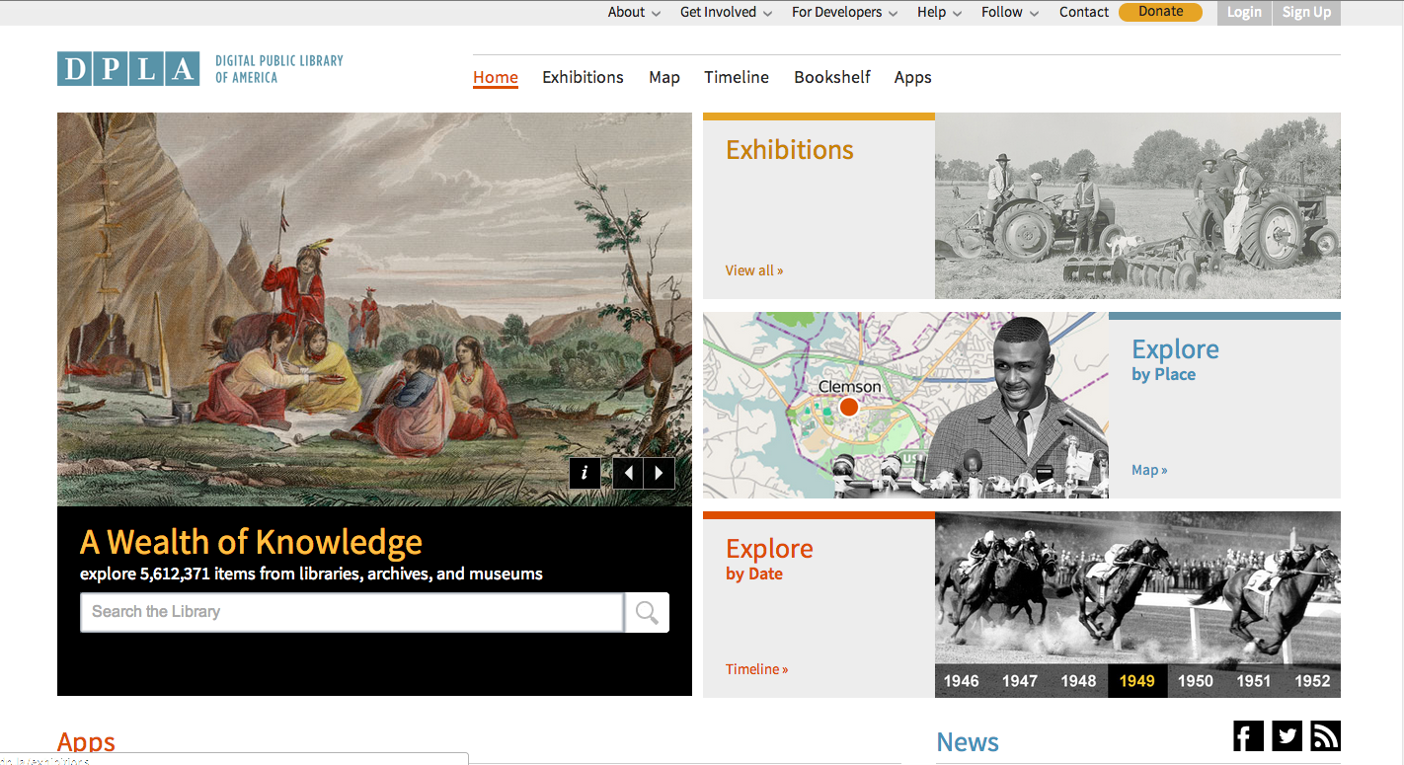Click into the Search the Library field
The image size is (1404, 765).
[x=351, y=612]
